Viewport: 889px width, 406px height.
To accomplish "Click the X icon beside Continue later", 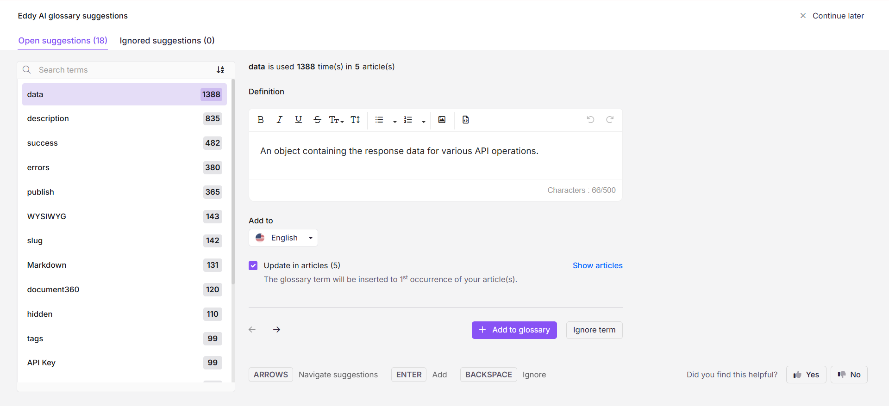I will (803, 16).
